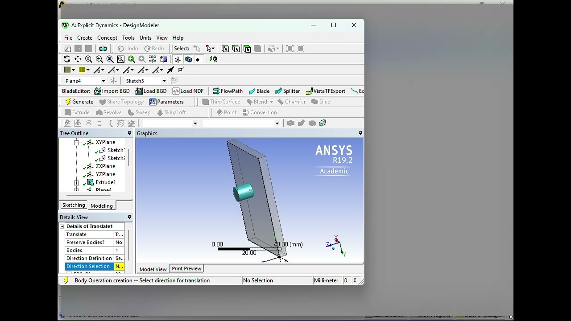Enable the faces selection filter
This screenshot has width=571, height=321.
click(x=247, y=49)
